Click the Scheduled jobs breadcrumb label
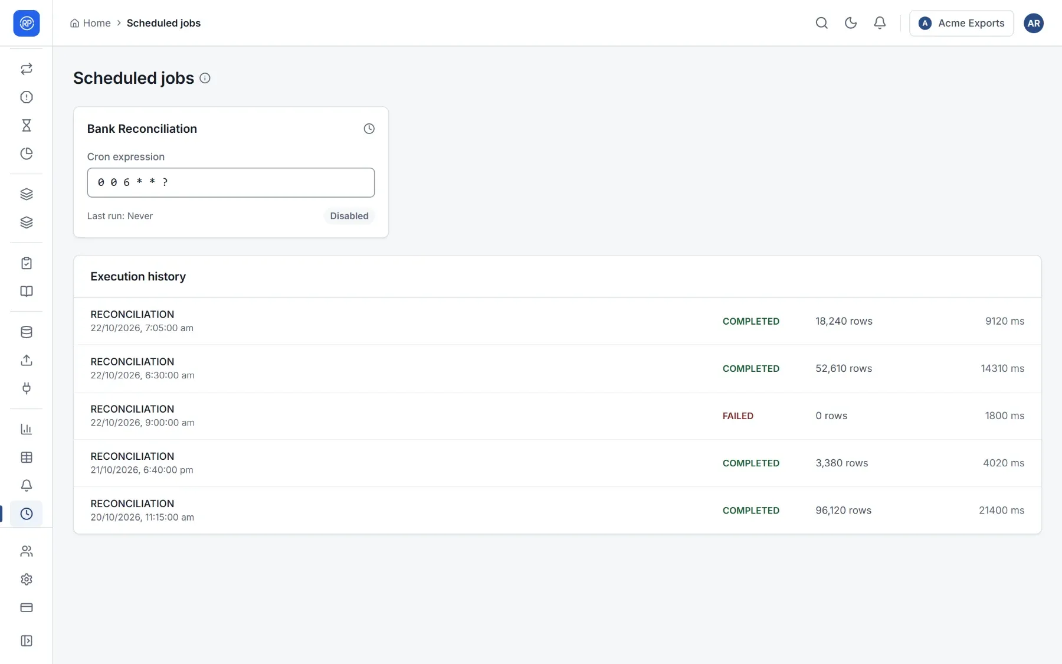 [163, 23]
